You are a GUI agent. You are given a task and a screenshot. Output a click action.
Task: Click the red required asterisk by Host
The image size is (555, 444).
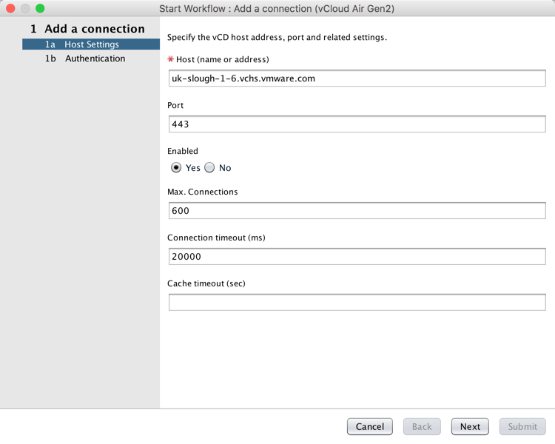pyautogui.click(x=171, y=58)
